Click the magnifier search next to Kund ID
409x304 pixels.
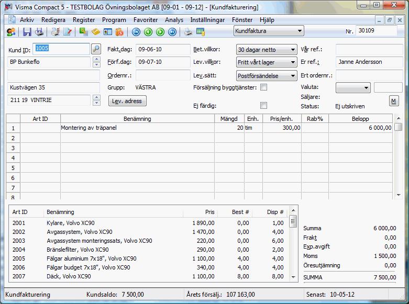[96, 49]
